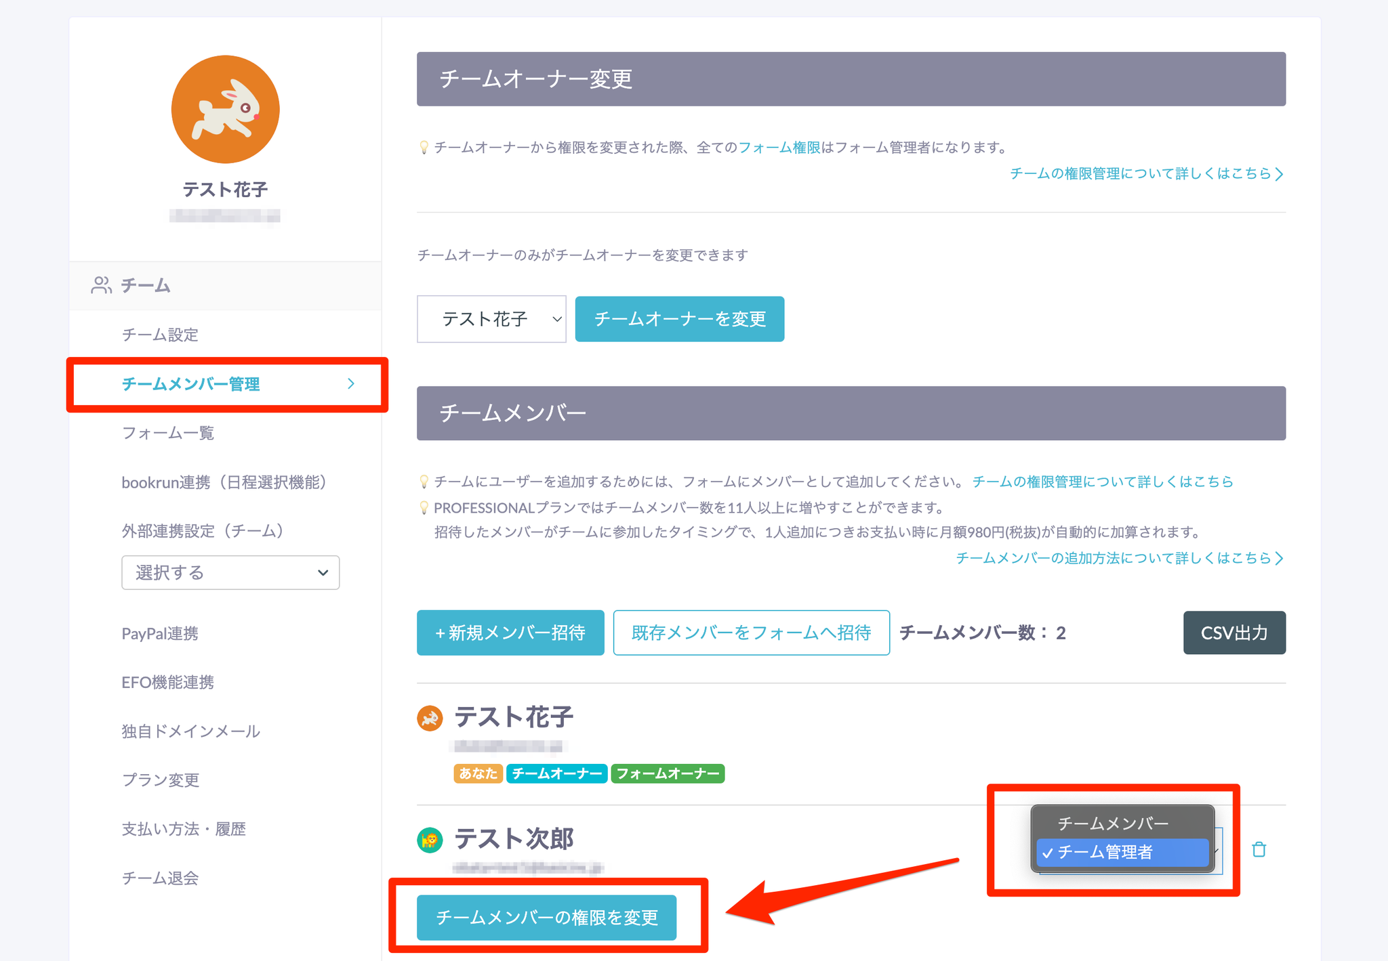Click 既存メンバーをフォームへ招待 button
The image size is (1388, 961).
click(751, 633)
